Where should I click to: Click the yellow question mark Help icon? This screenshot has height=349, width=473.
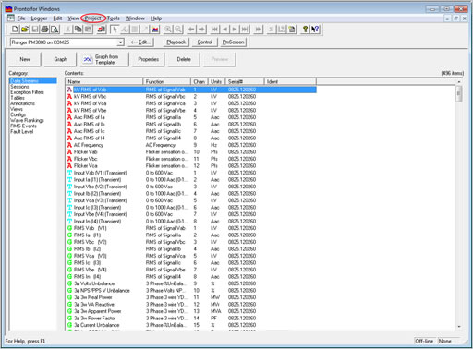[305, 30]
